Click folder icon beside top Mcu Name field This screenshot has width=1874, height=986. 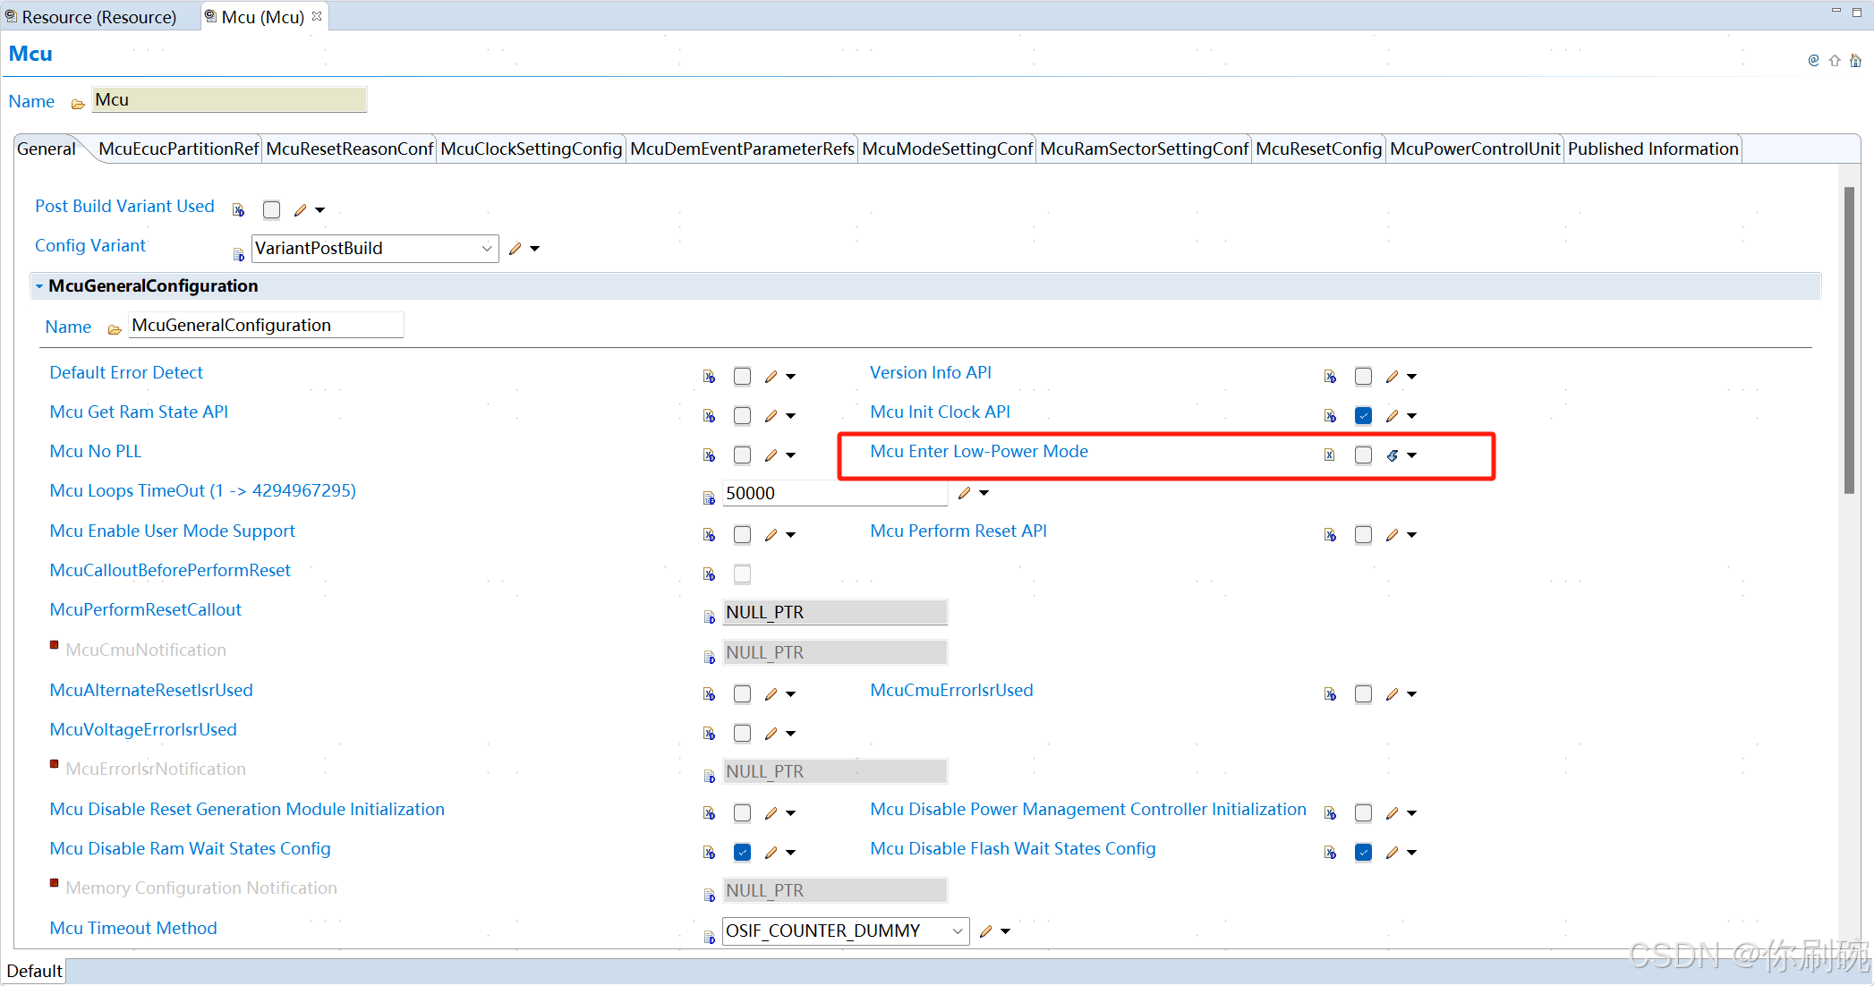(x=78, y=104)
